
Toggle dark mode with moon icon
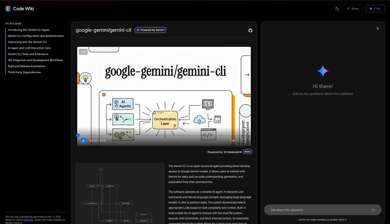click(337, 8)
